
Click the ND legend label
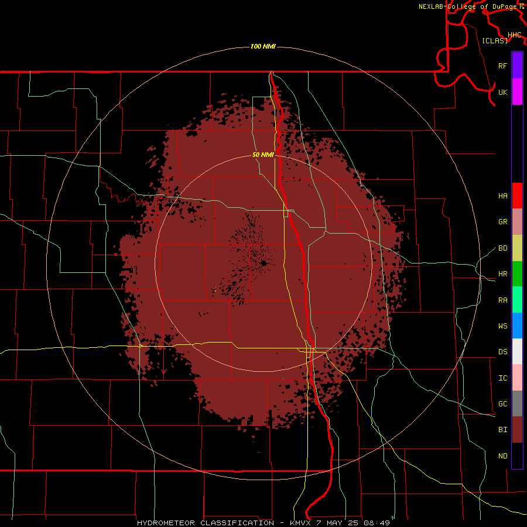502,456
